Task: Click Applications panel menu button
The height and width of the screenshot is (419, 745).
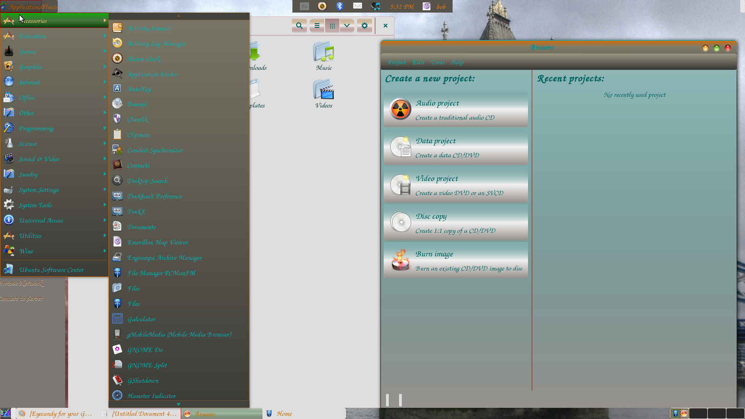Action: pyautogui.click(x=21, y=7)
